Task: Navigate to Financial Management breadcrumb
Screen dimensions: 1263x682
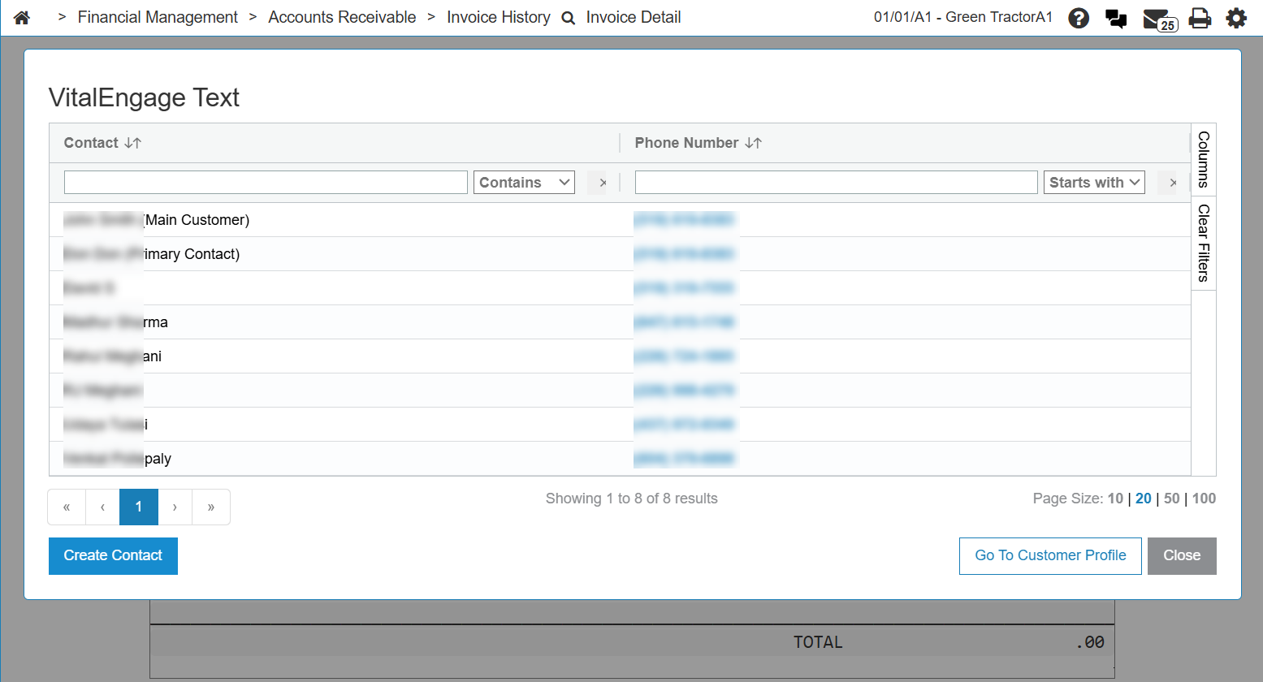Action: click(158, 17)
